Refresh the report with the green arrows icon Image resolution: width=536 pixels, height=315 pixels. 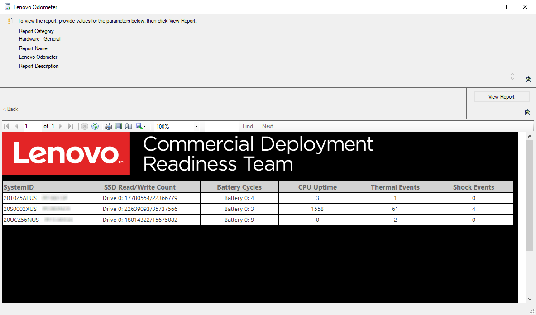coord(95,126)
